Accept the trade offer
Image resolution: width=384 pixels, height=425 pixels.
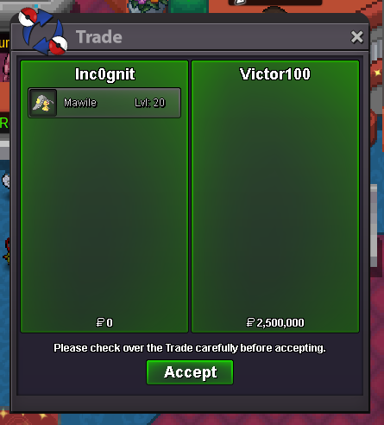point(190,372)
